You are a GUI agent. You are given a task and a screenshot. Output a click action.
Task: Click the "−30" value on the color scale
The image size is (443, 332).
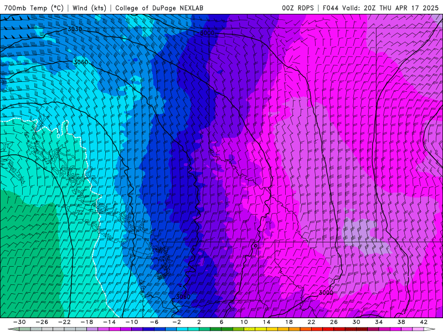[x=19, y=322]
